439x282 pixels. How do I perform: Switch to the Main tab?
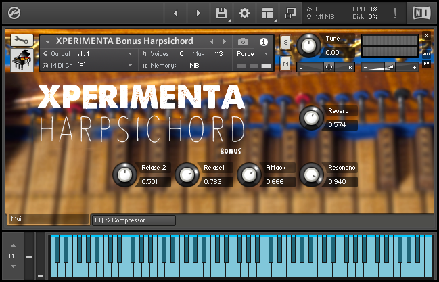click(49, 219)
